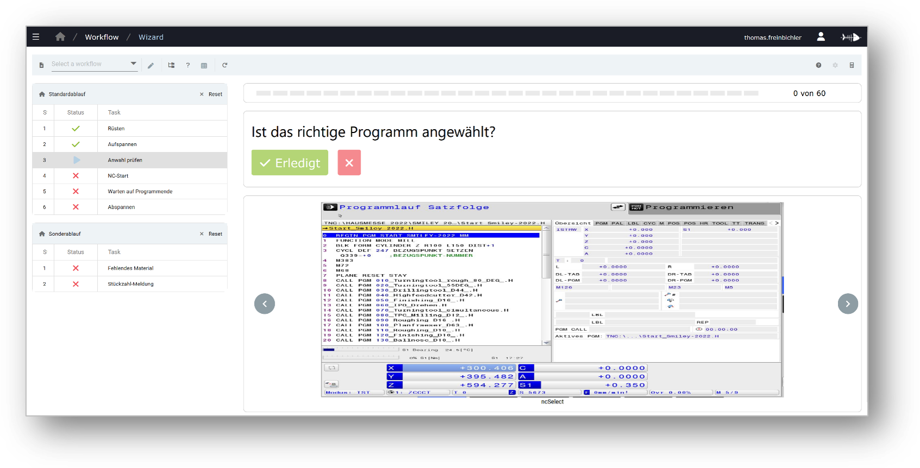Click the 0 von 60 counter
This screenshot has width=920, height=468.
coord(809,93)
